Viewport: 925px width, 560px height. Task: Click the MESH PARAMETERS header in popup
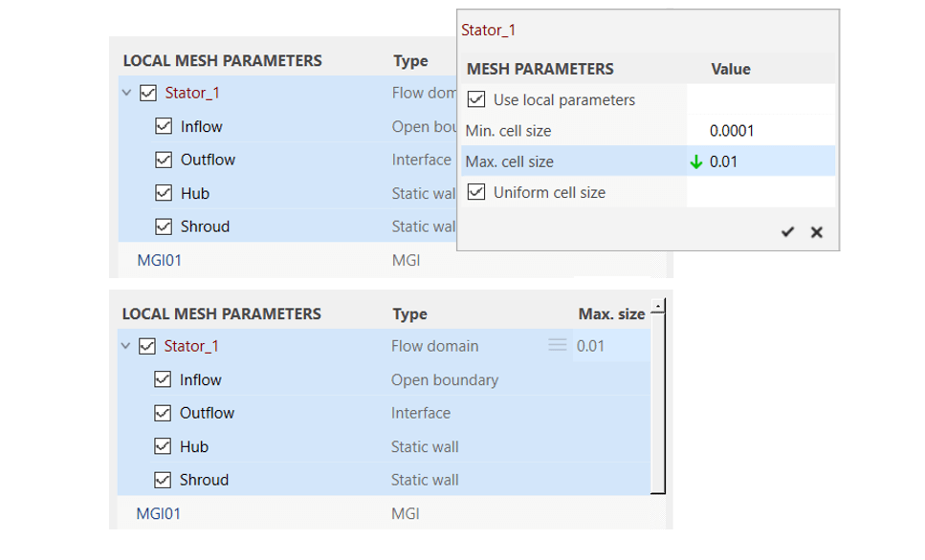tap(540, 69)
